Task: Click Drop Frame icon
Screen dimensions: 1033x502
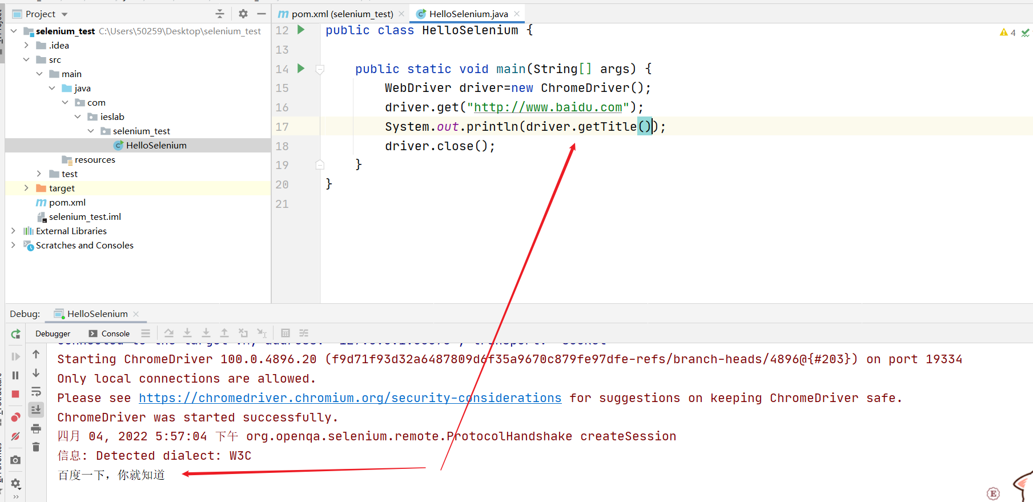Action: pos(243,333)
